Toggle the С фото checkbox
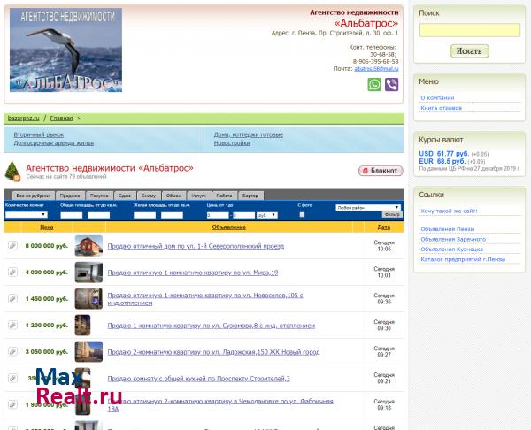Viewport: 531px width, 430px height. click(302, 215)
